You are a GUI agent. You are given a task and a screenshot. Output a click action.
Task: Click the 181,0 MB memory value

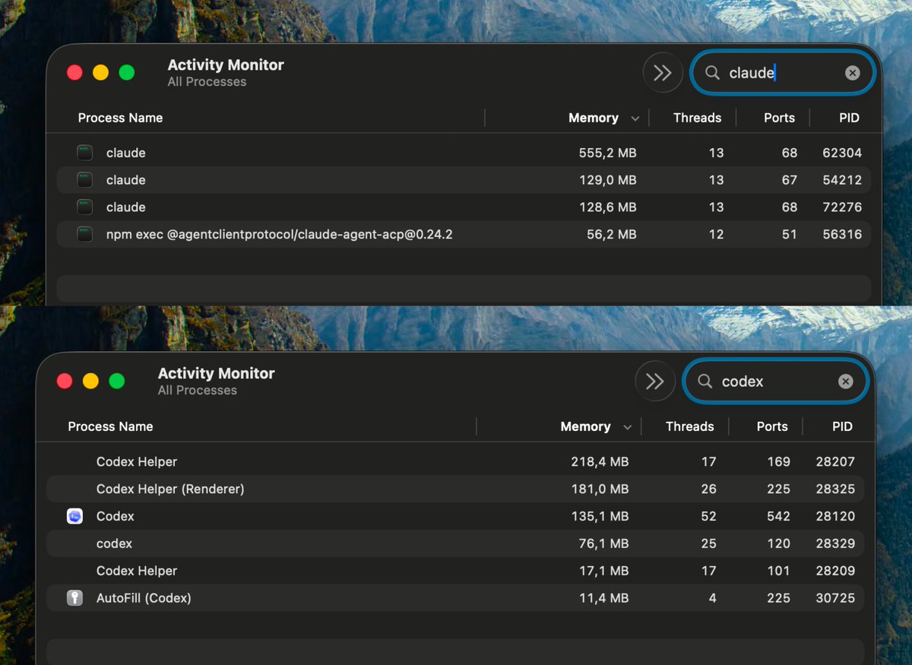[600, 489]
